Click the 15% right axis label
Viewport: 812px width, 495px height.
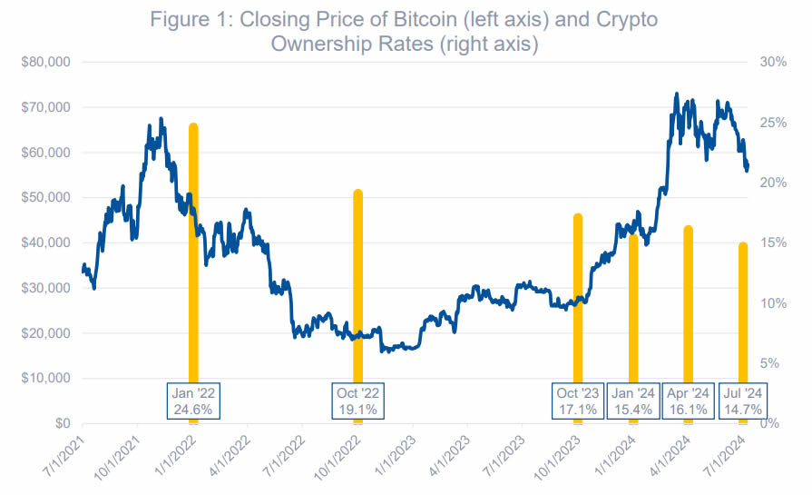pyautogui.click(x=773, y=243)
